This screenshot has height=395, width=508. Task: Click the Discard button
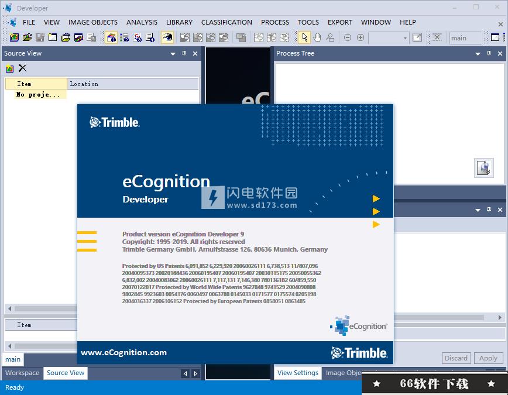[456, 358]
